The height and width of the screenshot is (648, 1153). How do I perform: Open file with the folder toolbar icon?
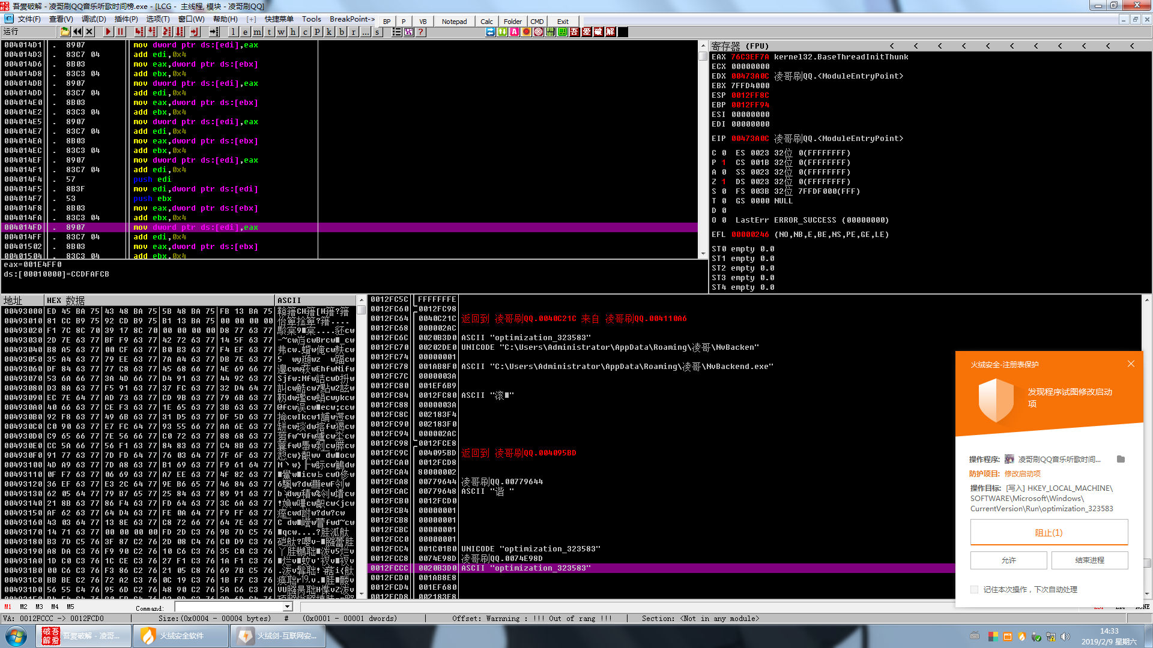(65, 32)
